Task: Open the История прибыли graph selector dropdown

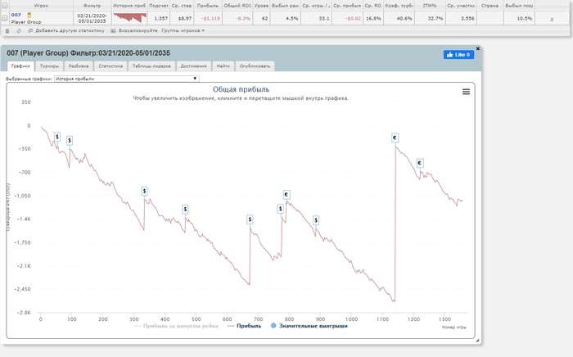Action: click(x=126, y=79)
